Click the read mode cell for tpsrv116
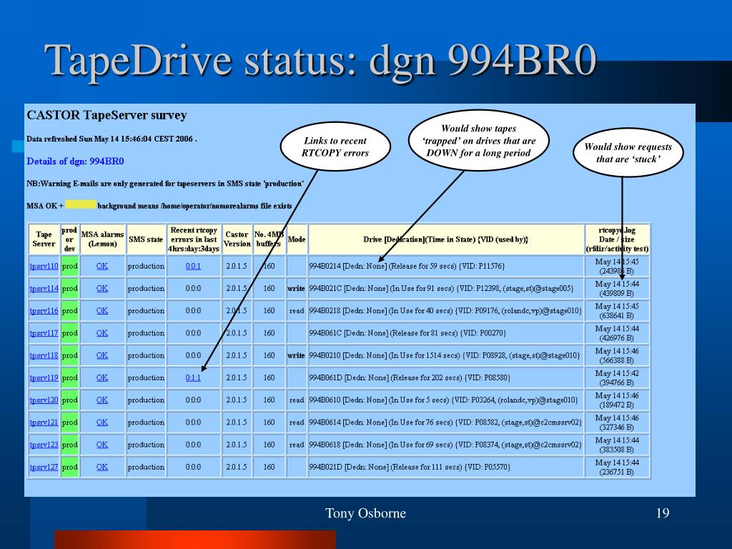Viewport: 732px width, 549px height. click(x=297, y=311)
